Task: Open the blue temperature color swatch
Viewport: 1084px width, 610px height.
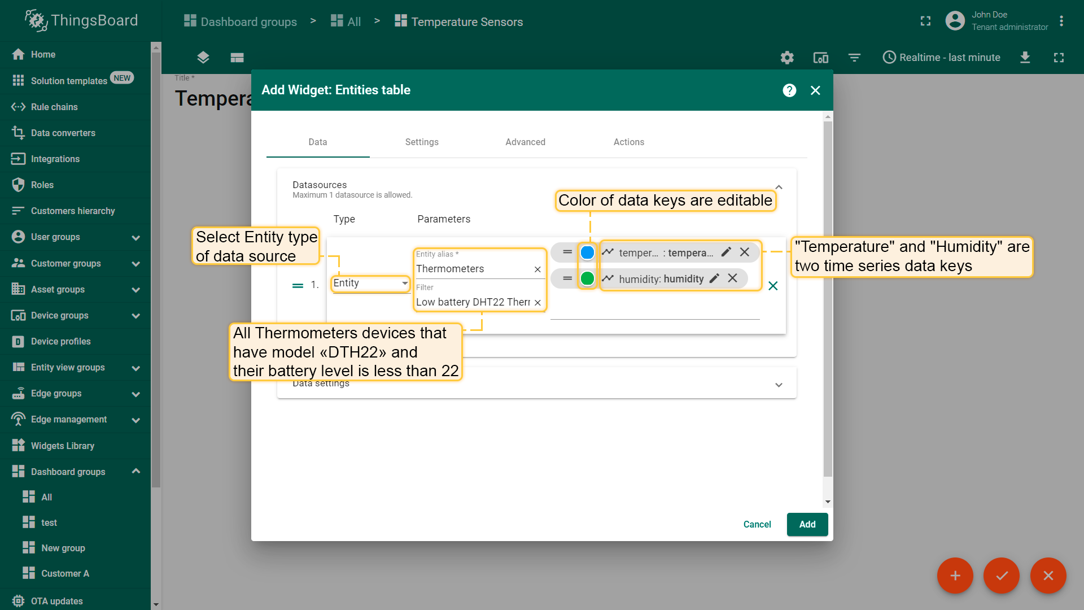Action: click(587, 252)
